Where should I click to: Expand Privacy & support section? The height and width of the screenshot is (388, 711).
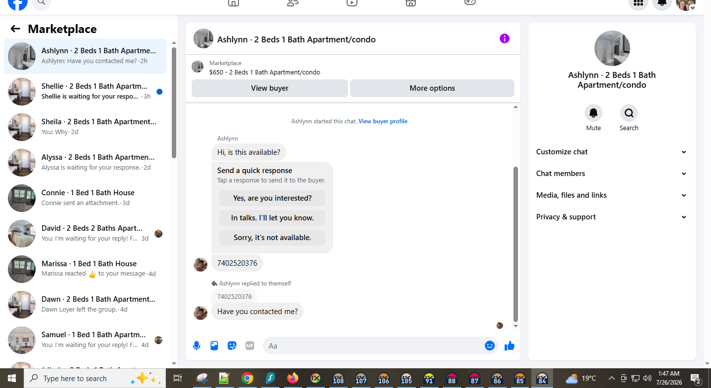point(612,217)
